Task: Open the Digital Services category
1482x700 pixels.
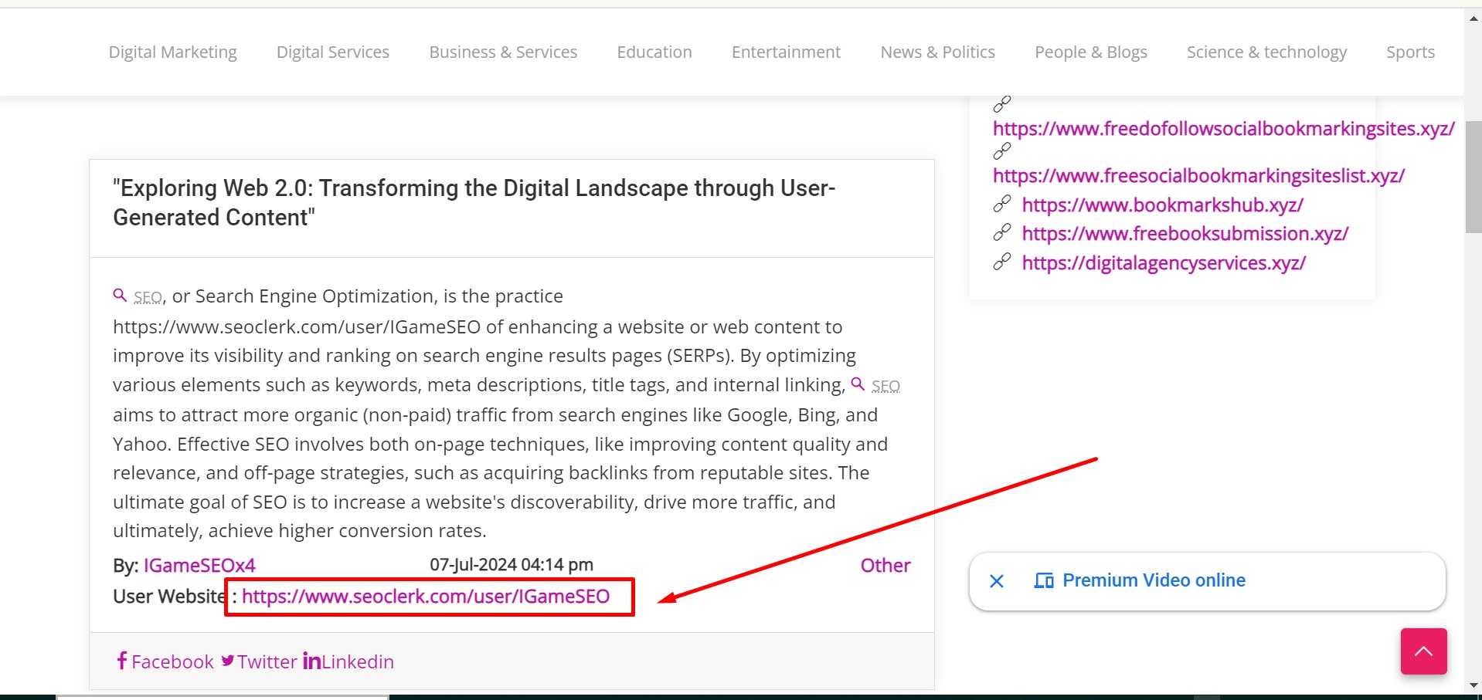Action: point(333,52)
